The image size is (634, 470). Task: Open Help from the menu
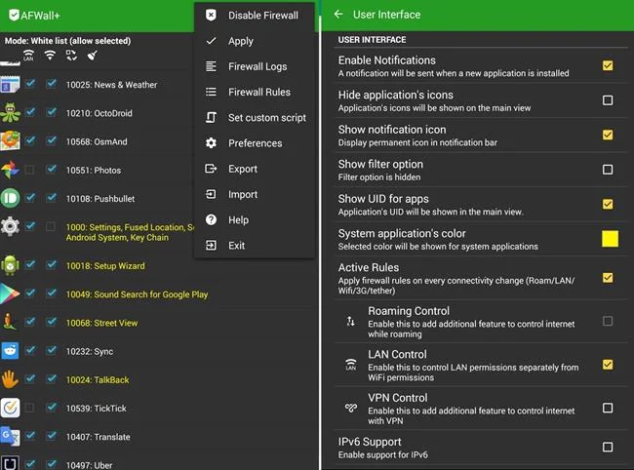pyautogui.click(x=255, y=219)
